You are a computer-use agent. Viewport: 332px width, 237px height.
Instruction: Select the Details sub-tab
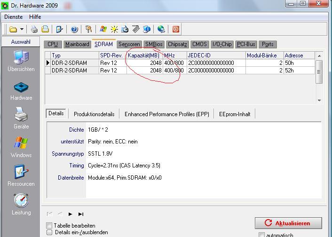tap(56, 113)
